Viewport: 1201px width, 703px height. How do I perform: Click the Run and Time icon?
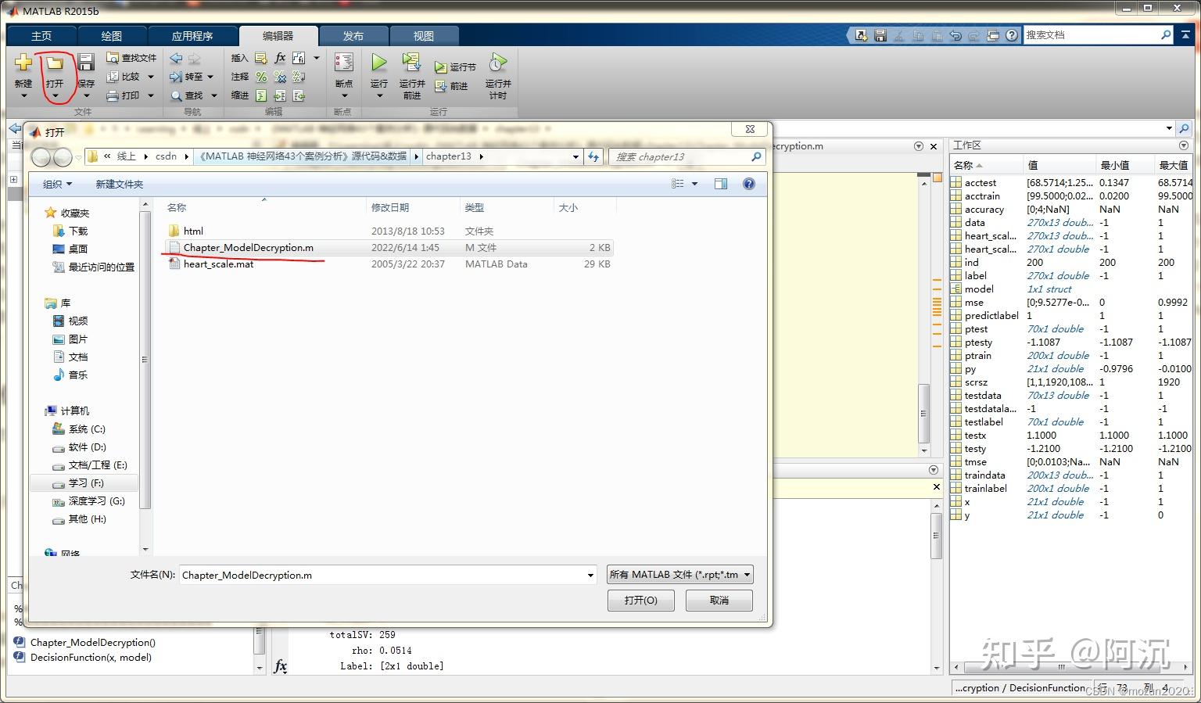pyautogui.click(x=498, y=62)
